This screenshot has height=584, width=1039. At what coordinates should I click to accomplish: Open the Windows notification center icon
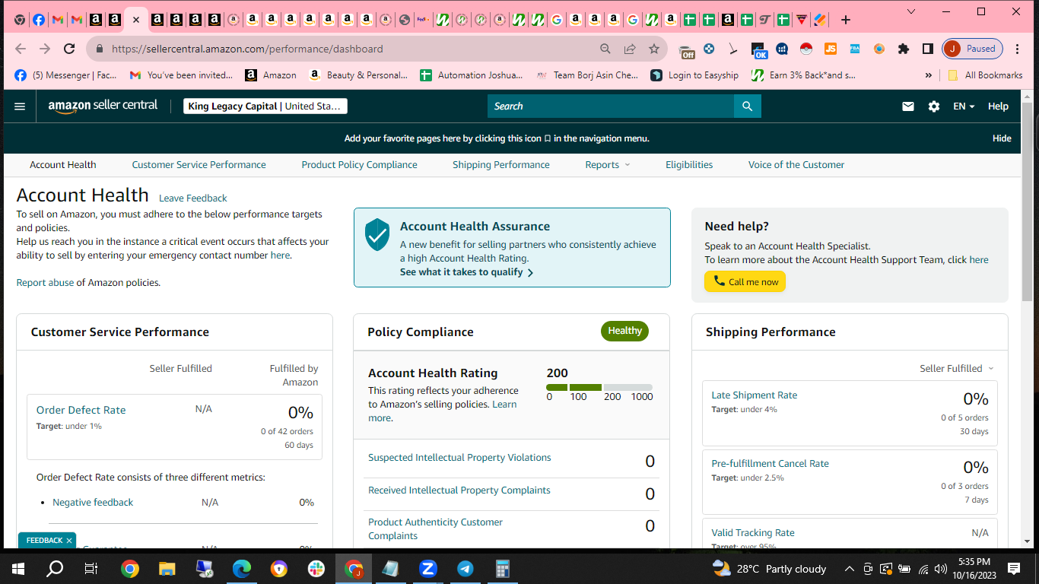pos(1014,569)
